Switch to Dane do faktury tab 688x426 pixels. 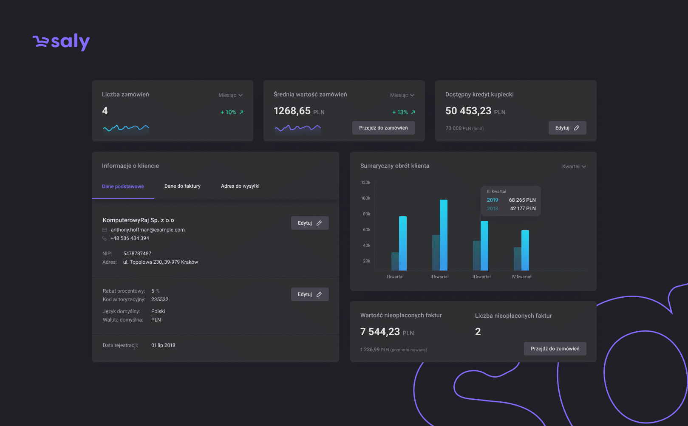[182, 186]
